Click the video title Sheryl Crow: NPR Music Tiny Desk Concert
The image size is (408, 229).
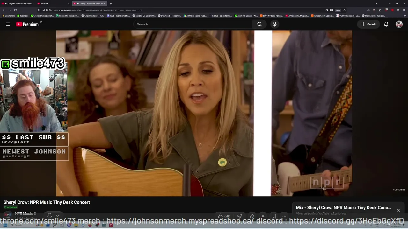pyautogui.click(x=47, y=202)
